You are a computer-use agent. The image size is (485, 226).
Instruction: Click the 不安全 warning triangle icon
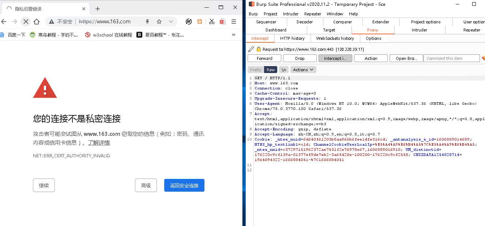[52, 22]
